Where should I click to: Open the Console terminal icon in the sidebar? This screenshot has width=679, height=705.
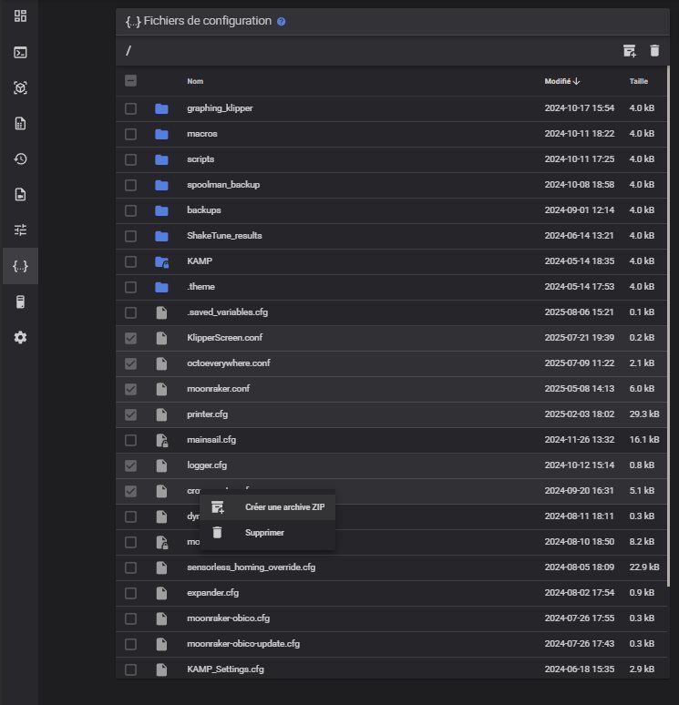[20, 52]
